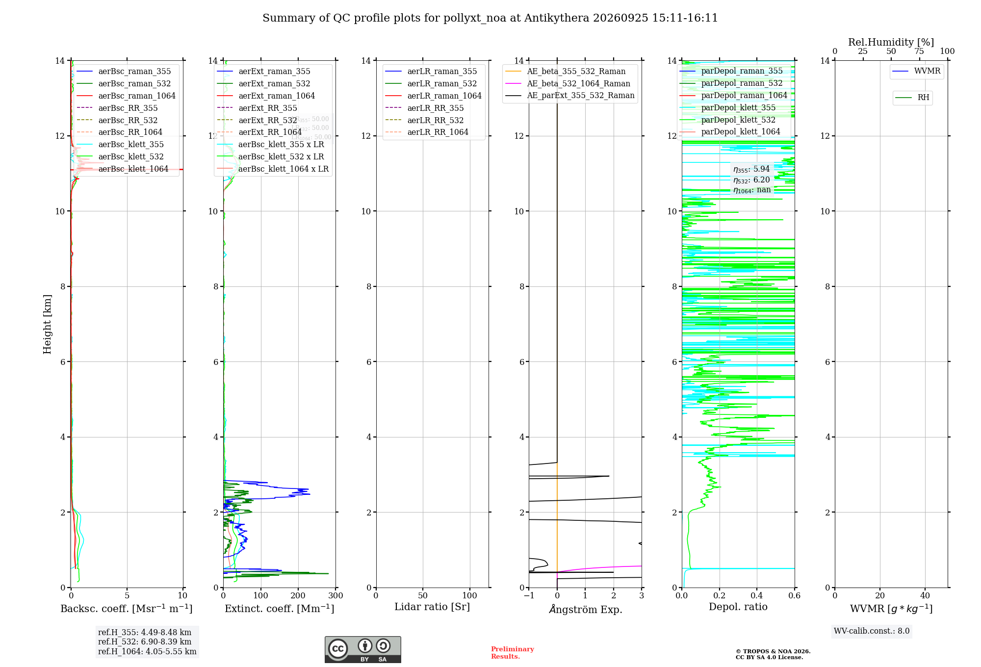Click legend entry aerBsc_klett_532

point(120,157)
